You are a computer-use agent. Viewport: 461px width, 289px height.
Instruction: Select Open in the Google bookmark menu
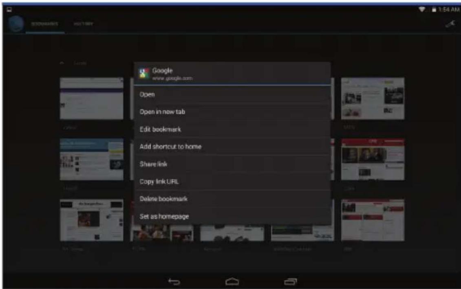point(232,94)
